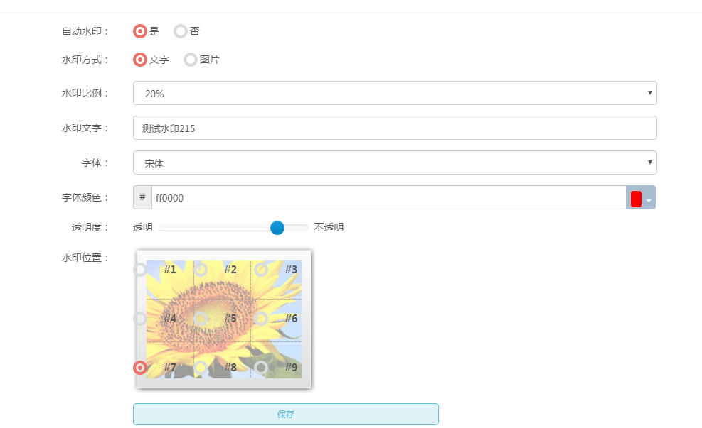Viewport: 702px width, 428px height.
Task: Click the font color hex input ff0000
Action: point(388,198)
